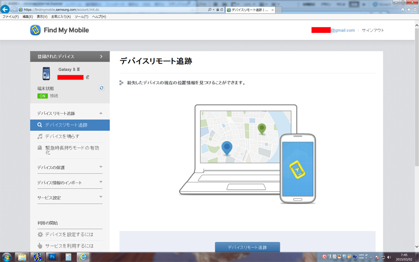Image resolution: width=419 pixels, height=262 pixels.
Task: Open the ヘルプ(H) menu
Action: (99, 17)
